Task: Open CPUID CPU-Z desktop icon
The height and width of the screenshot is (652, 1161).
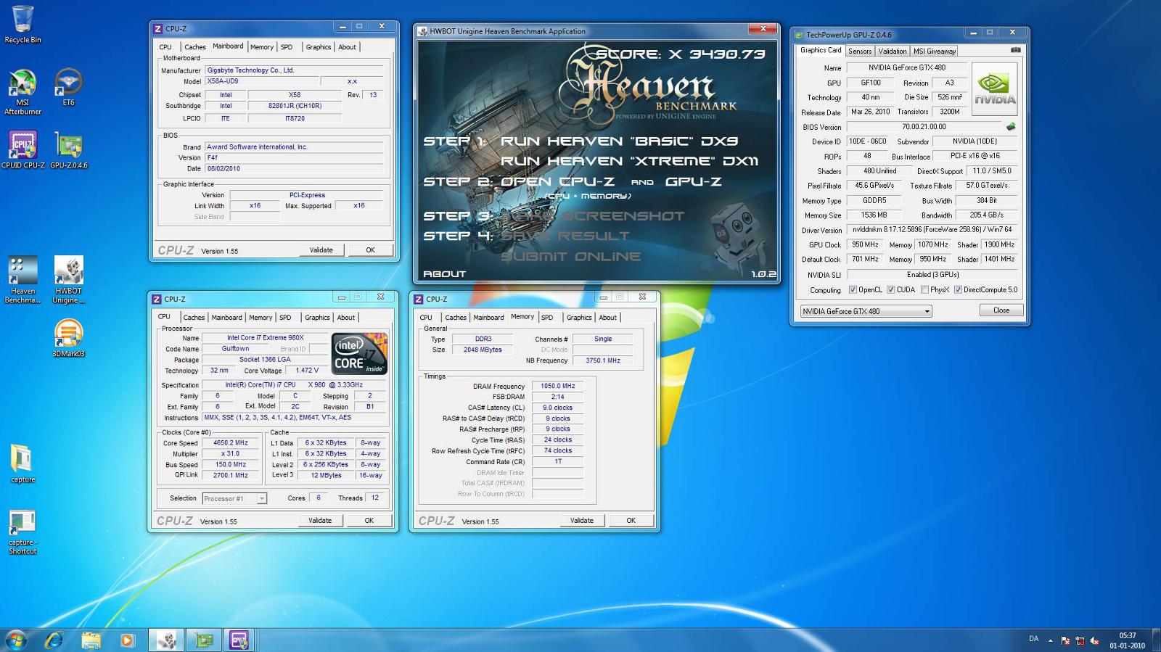Action: (x=22, y=150)
